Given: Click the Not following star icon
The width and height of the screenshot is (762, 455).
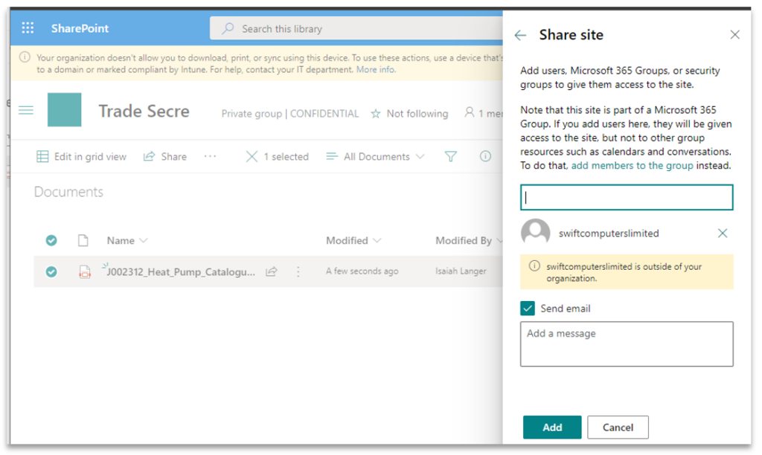Looking at the screenshot, I should [375, 114].
